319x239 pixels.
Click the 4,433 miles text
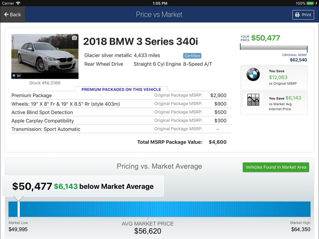click(x=147, y=55)
